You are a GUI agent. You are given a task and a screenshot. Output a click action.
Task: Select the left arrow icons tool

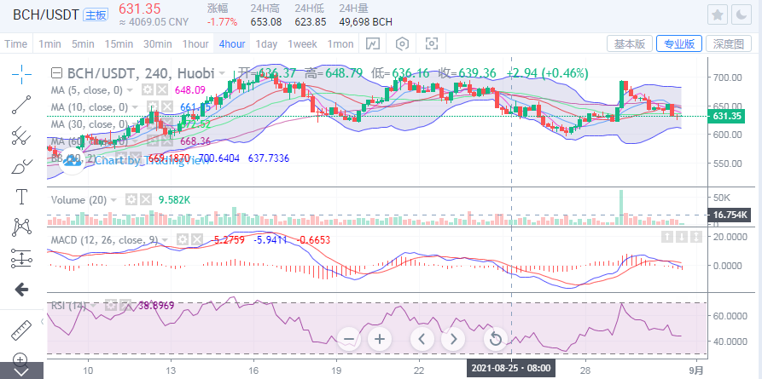22,290
